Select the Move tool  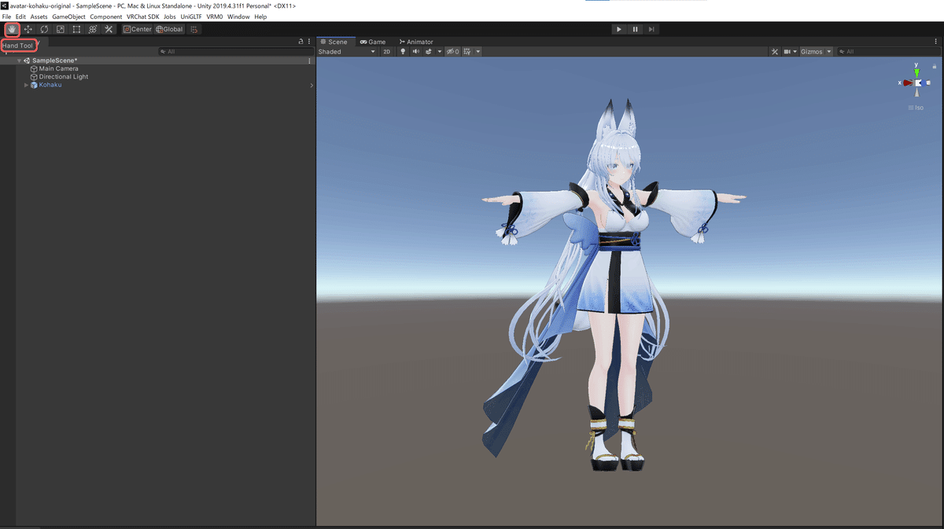point(28,29)
